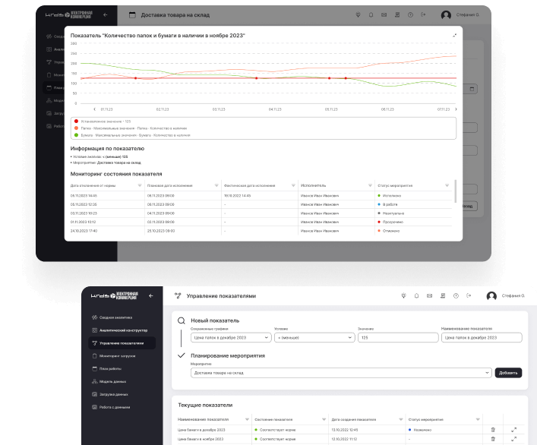This screenshot has height=445, width=537.
Task: Delete the first row with the trash icon
Action: click(493, 430)
